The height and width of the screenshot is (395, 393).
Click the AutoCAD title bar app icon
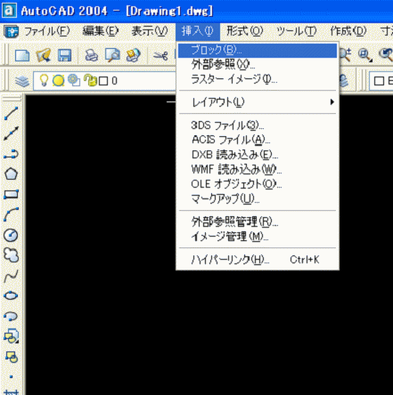pos(9,11)
